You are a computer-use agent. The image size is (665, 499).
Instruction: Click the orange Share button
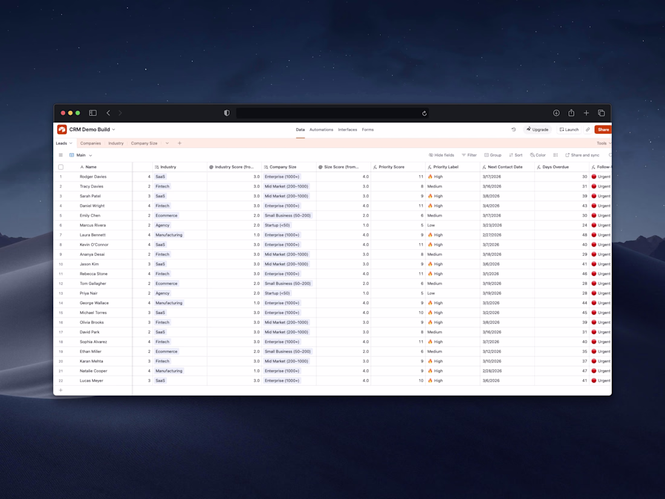click(603, 129)
